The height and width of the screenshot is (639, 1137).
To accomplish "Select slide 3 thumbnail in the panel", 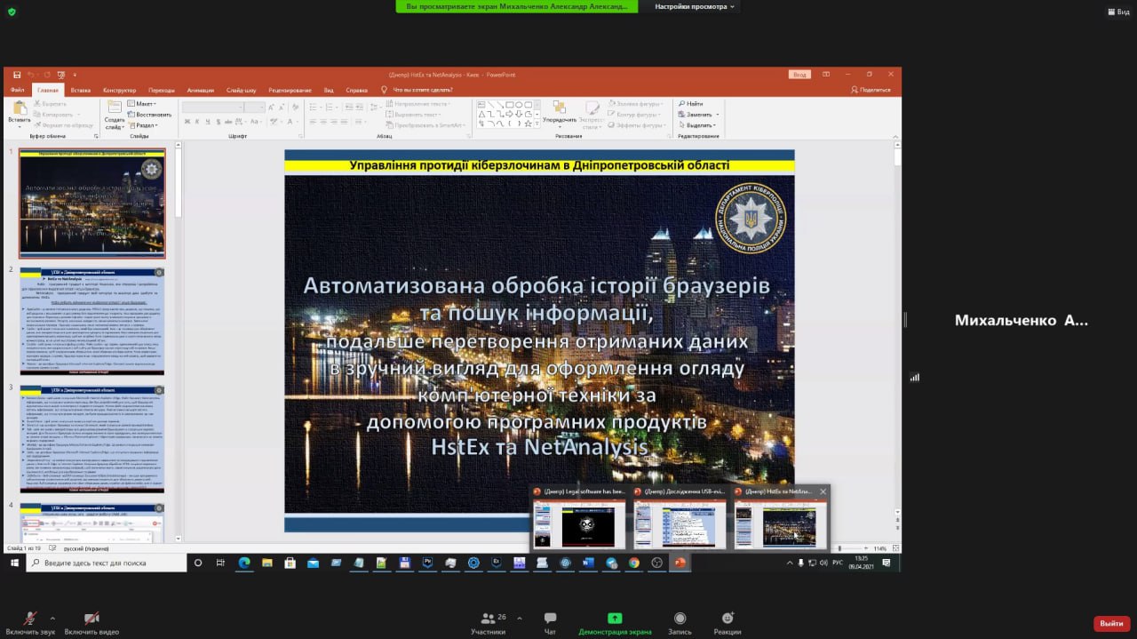I will (x=91, y=439).
